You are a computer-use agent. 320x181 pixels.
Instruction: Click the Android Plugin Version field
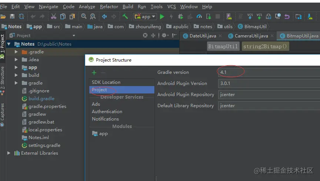[269, 83]
